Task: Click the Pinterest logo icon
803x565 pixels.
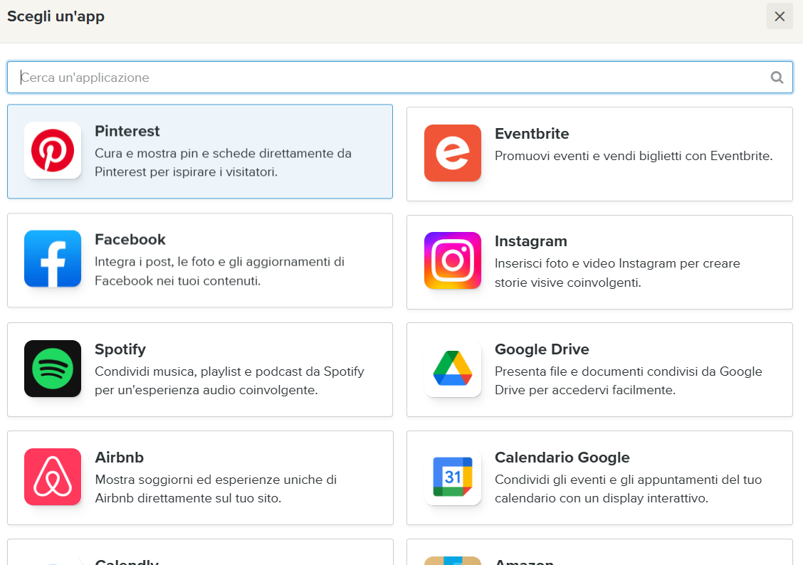Action: click(53, 150)
